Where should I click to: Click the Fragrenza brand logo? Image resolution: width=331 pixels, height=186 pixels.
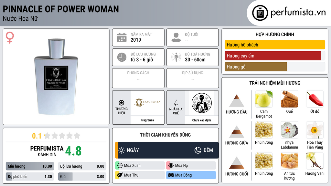click(x=147, y=103)
